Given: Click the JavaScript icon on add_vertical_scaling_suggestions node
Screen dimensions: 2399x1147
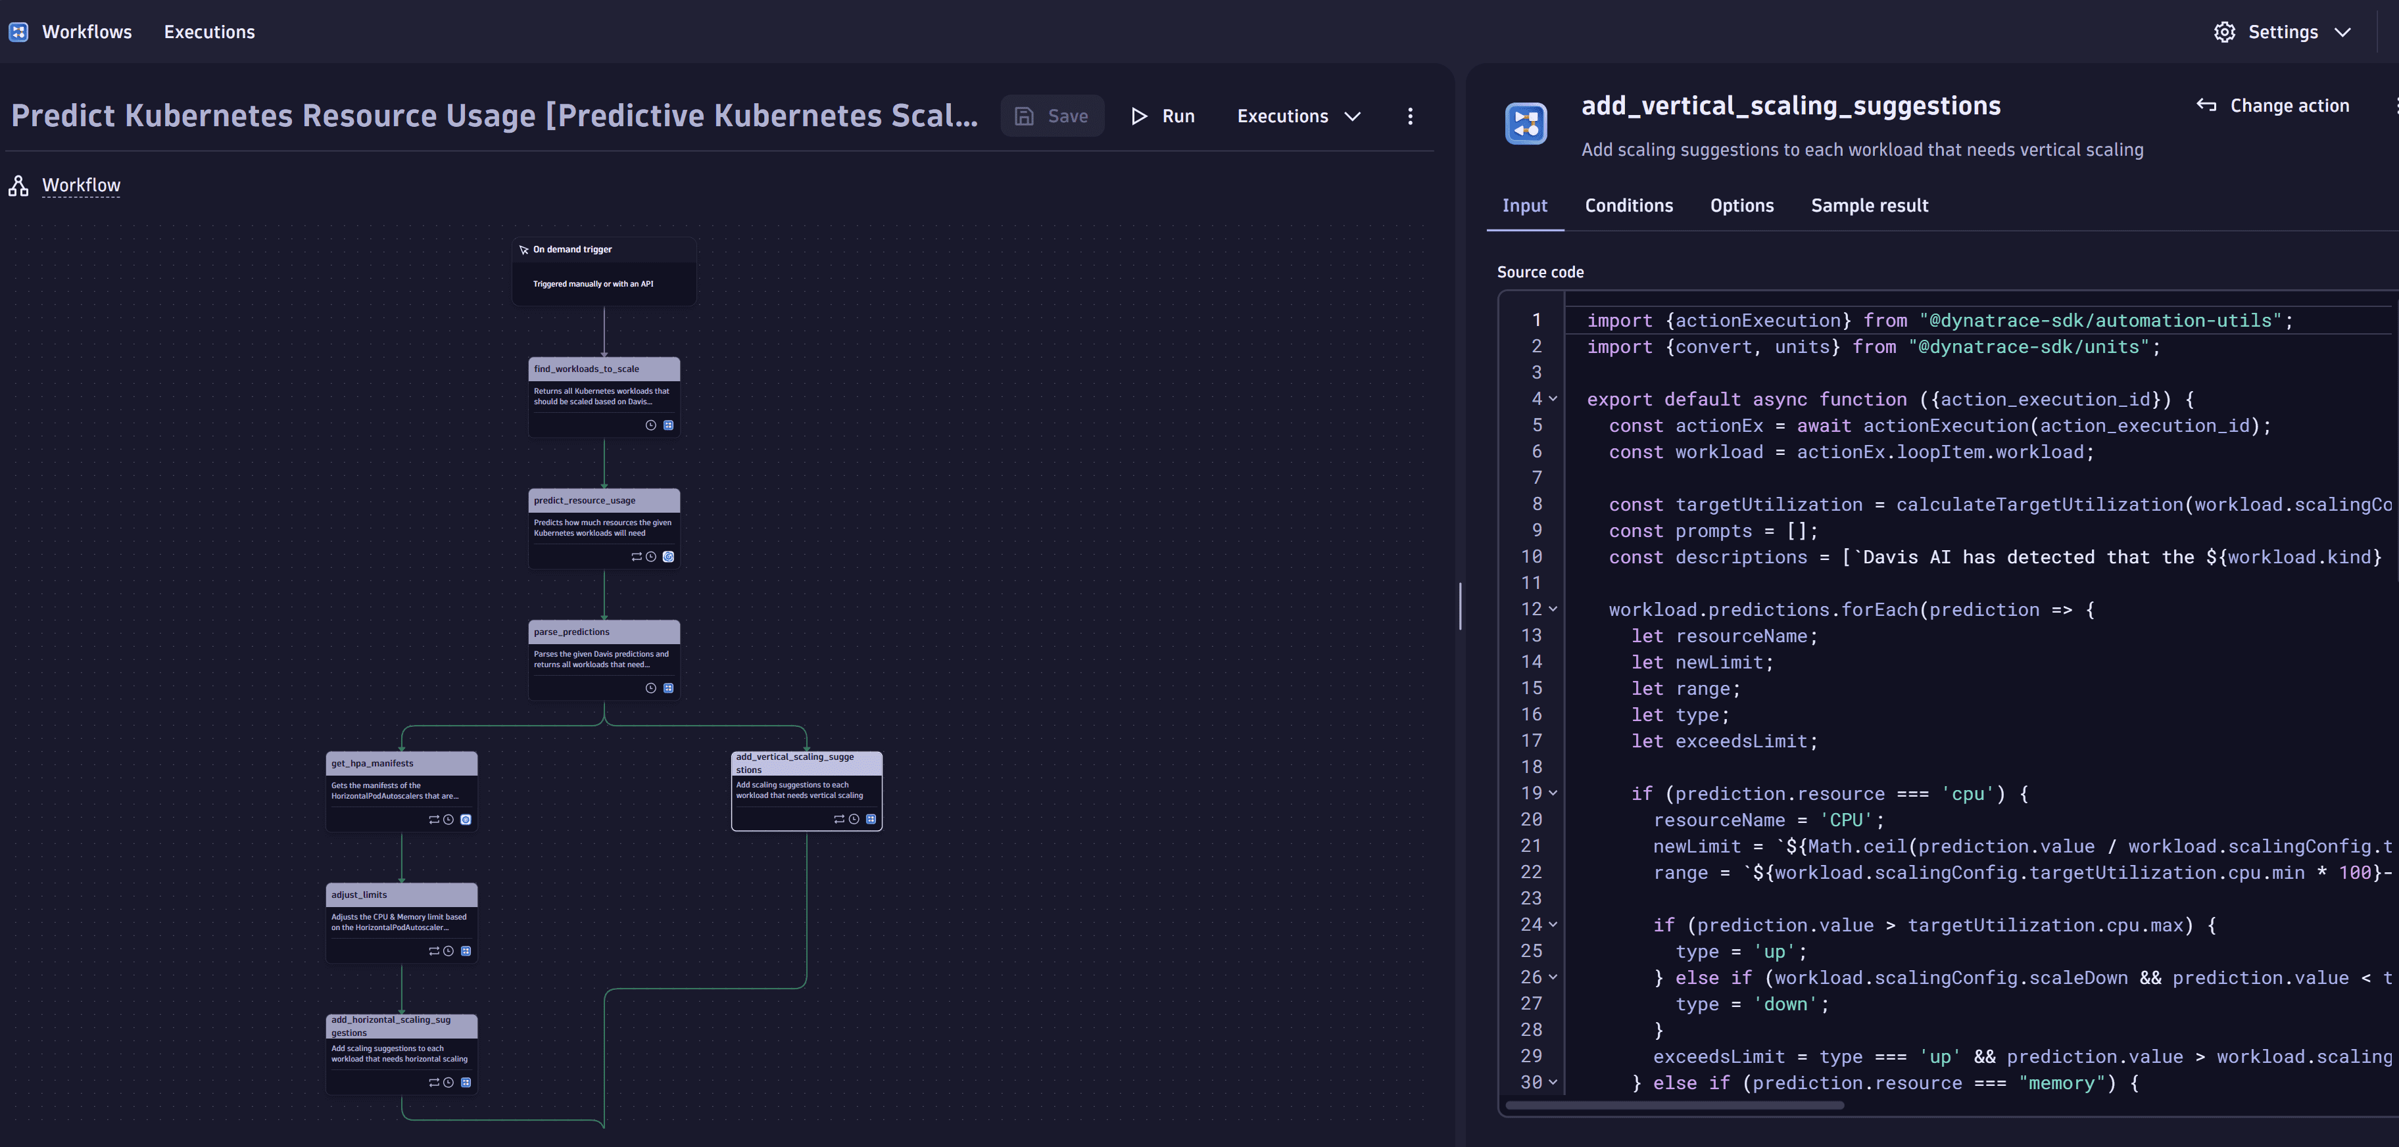Looking at the screenshot, I should coord(871,819).
